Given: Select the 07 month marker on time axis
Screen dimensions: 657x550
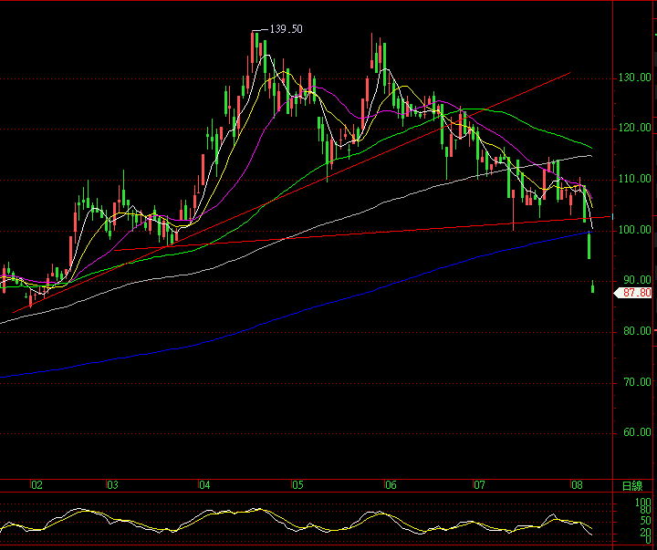Looking at the screenshot, I should point(479,485).
